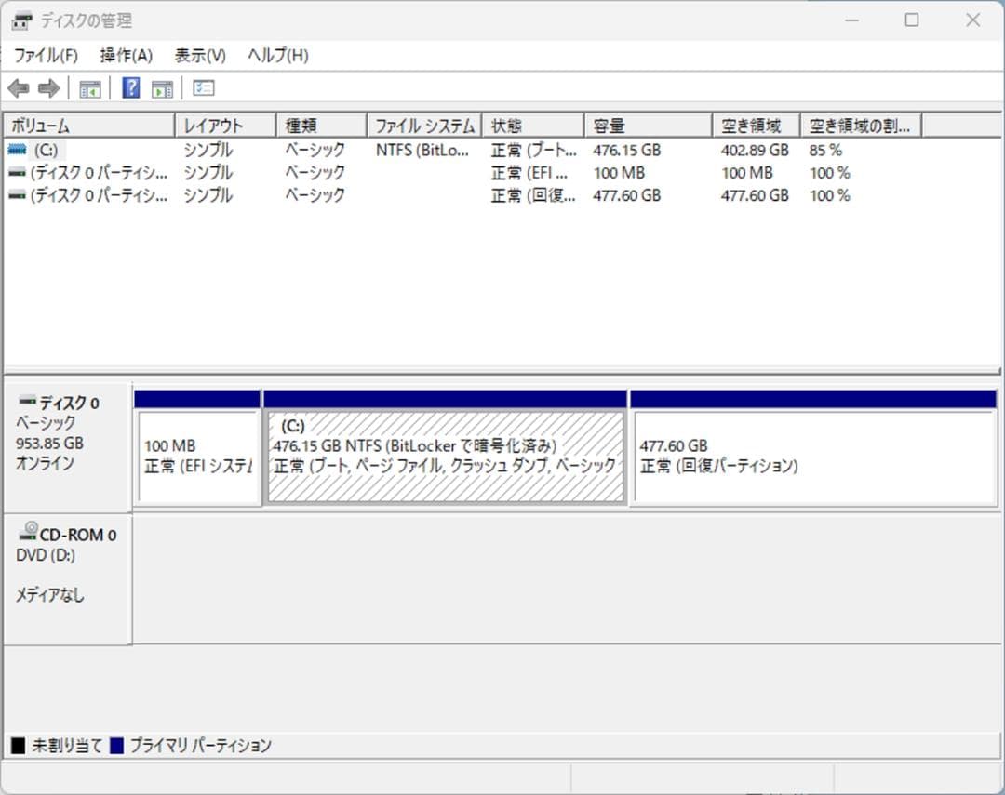The height and width of the screenshot is (795, 1005).
Task: Click the Disk Management title bar icon
Action: tap(20, 20)
